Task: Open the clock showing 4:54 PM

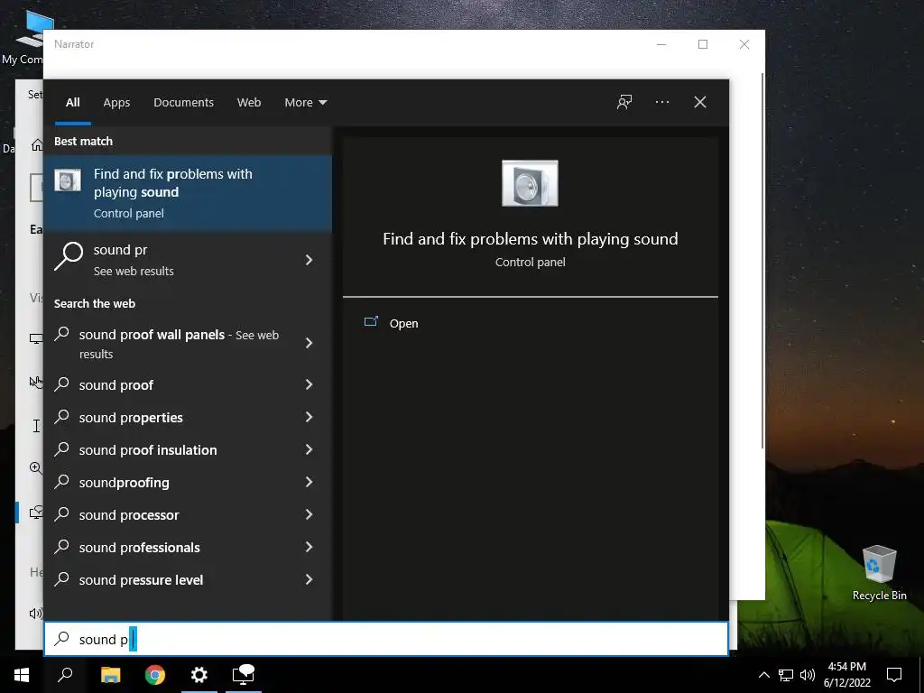Action: 846,675
